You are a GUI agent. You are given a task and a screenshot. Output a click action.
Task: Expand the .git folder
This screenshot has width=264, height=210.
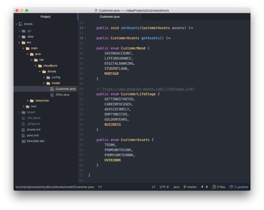19,31
